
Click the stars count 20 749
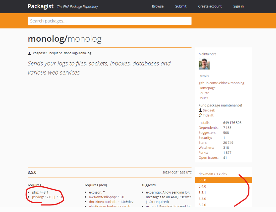click(x=228, y=142)
